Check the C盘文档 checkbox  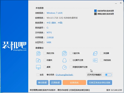click(71, 53)
